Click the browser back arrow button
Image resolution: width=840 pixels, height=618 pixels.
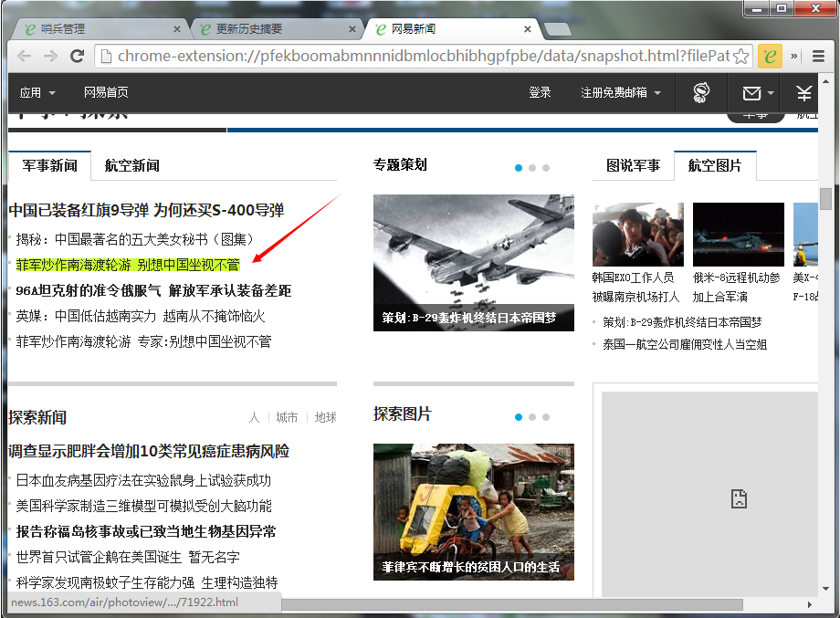(24, 57)
